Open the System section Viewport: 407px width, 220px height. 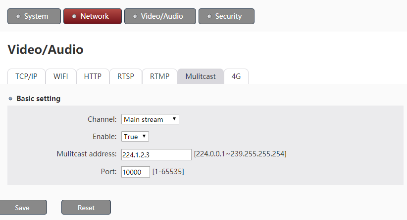34,16
